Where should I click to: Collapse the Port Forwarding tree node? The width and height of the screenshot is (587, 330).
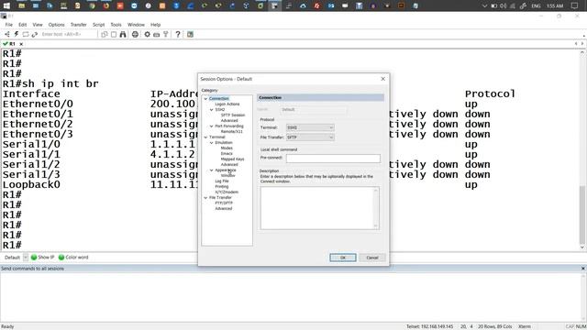pyautogui.click(x=212, y=126)
